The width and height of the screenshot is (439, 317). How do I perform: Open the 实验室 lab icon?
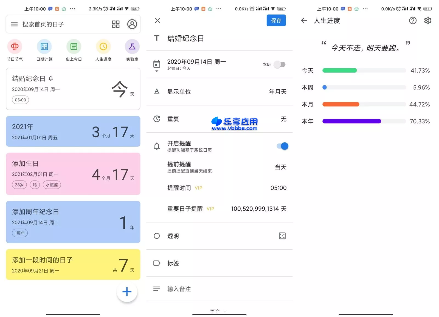coord(132,47)
